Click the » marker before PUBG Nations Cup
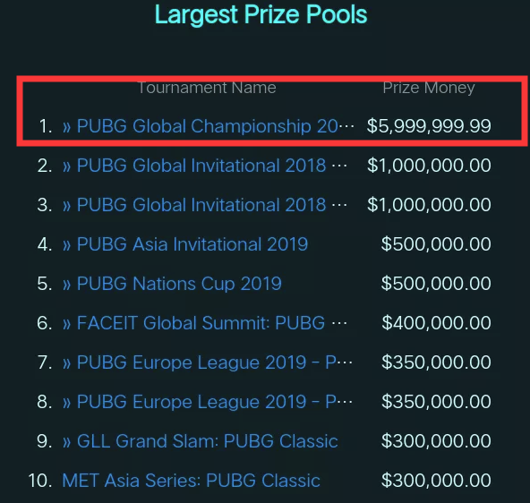 tap(66, 284)
